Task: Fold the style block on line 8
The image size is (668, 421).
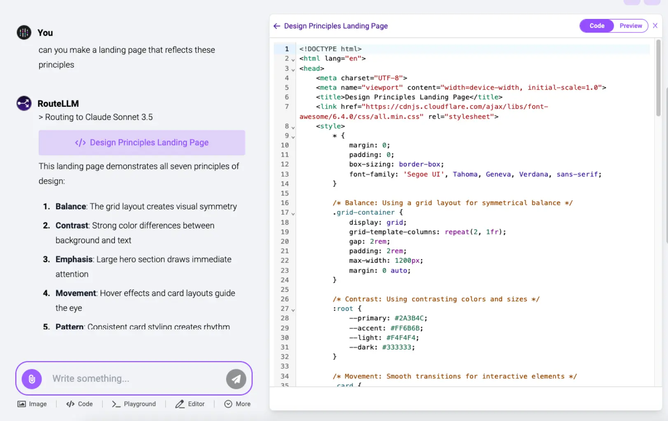Action: [293, 127]
